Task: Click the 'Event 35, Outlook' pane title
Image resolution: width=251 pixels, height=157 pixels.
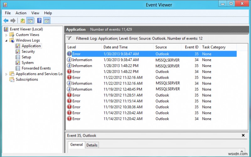Action: point(82,136)
